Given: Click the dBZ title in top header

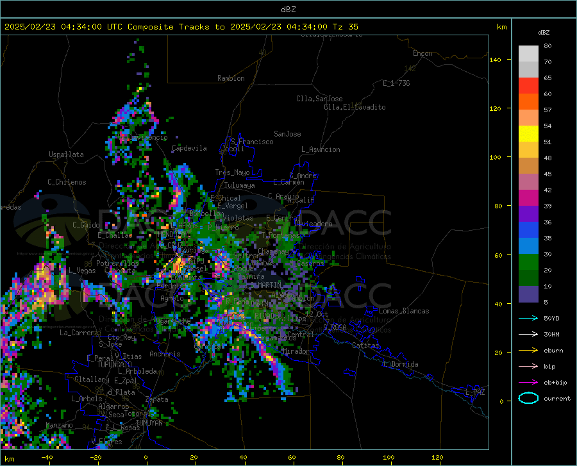Looking at the screenshot, I should [288, 10].
